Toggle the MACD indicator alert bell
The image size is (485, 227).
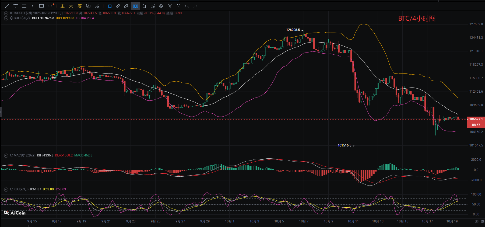(12, 155)
